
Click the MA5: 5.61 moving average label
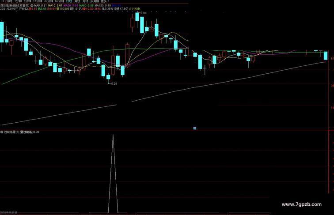tap(40, 5)
